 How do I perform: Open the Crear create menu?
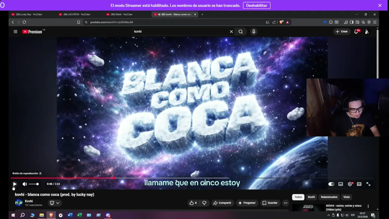[x=342, y=32]
